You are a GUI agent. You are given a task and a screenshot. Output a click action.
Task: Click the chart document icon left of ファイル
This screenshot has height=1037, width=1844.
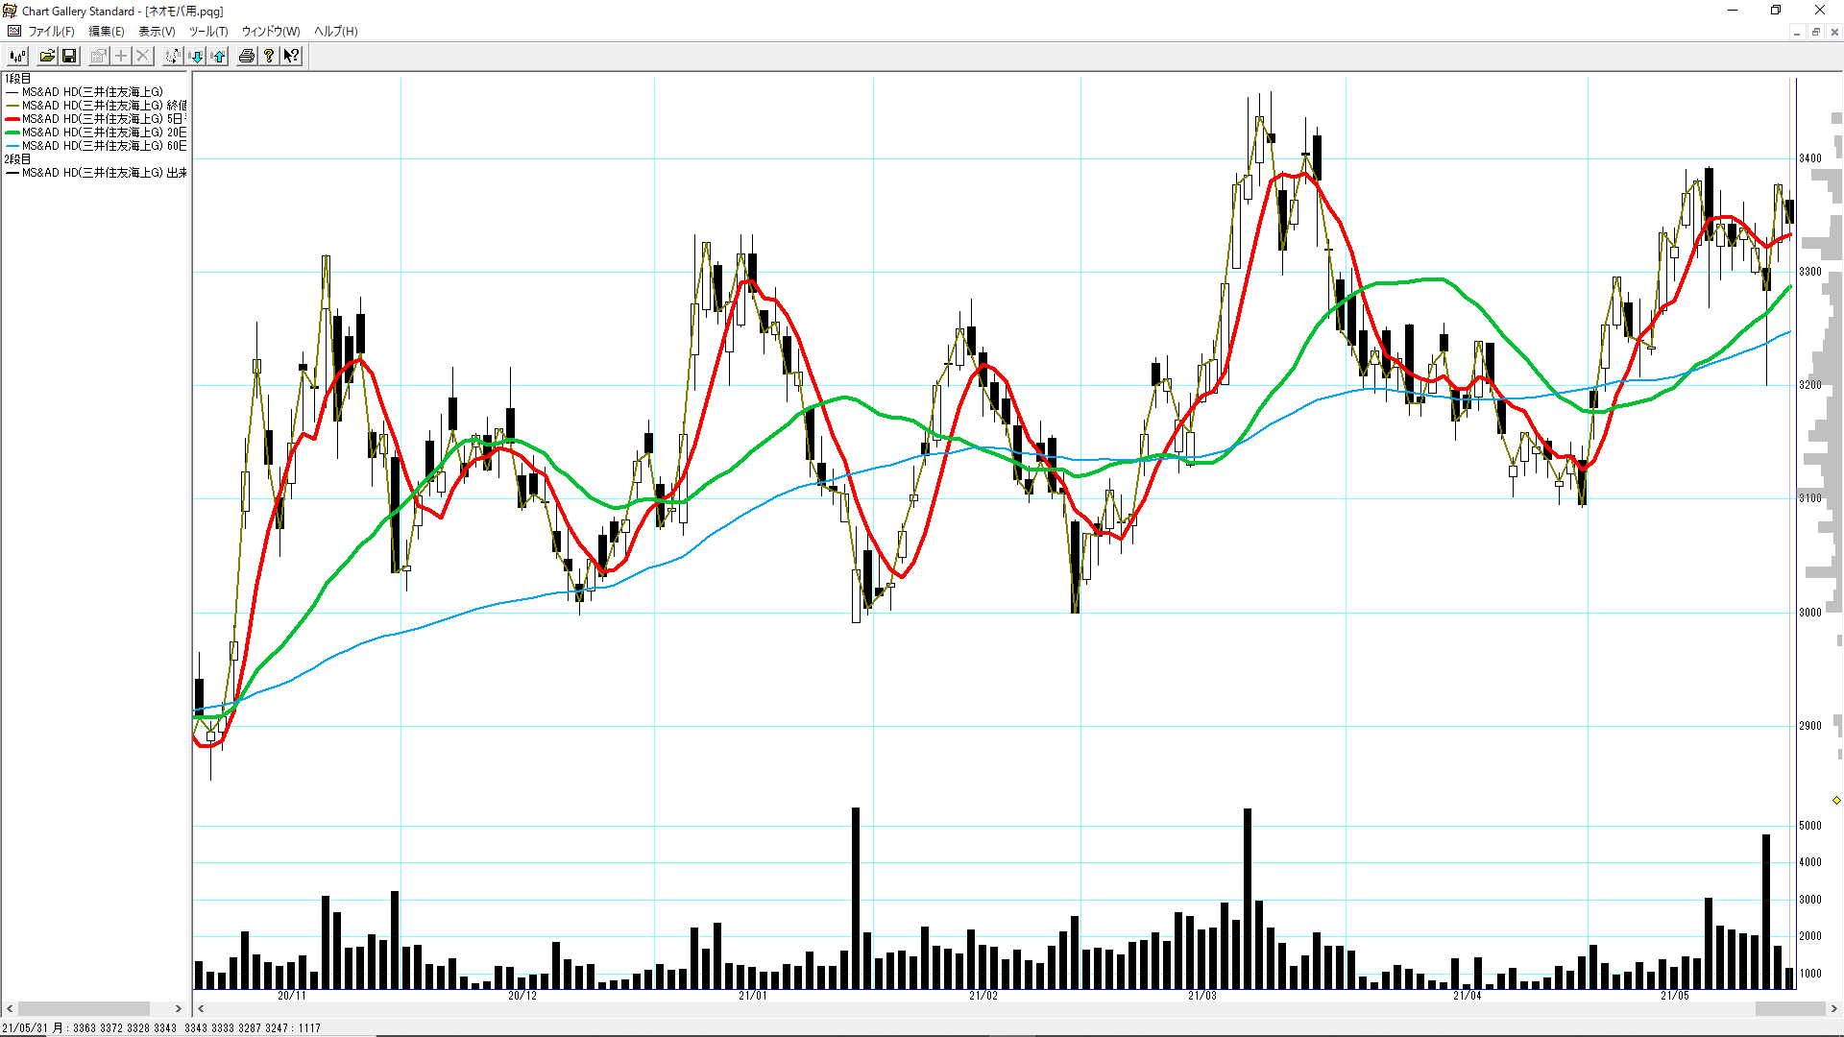click(13, 31)
